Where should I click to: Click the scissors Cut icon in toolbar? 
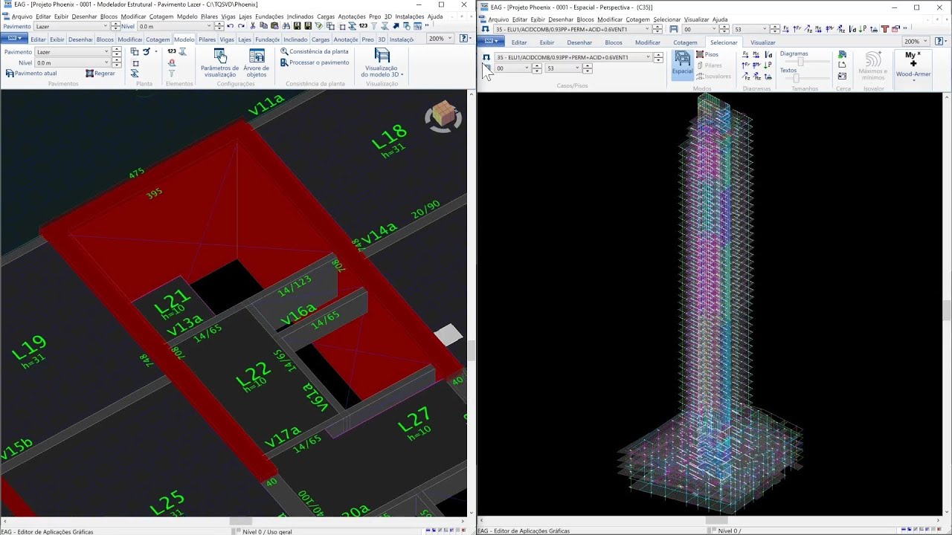(x=253, y=26)
